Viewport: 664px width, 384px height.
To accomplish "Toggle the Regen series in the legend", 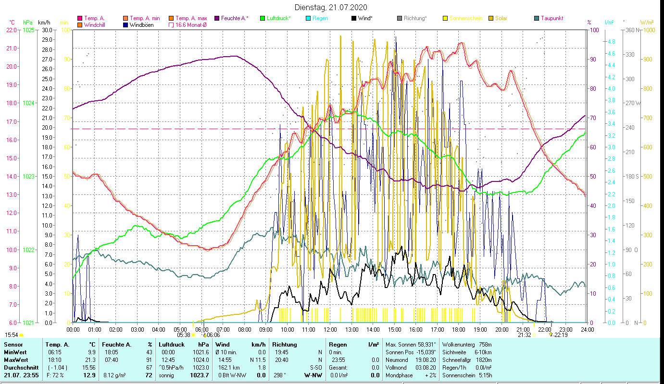I will tap(320, 19).
